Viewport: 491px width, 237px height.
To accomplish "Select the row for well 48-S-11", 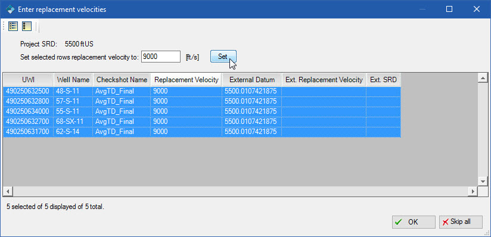I will (x=202, y=92).
